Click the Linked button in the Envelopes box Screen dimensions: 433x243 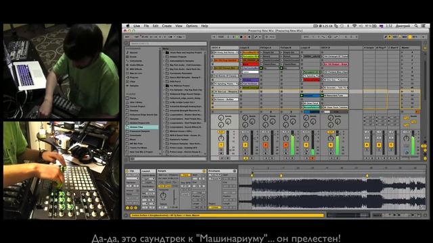click(214, 207)
